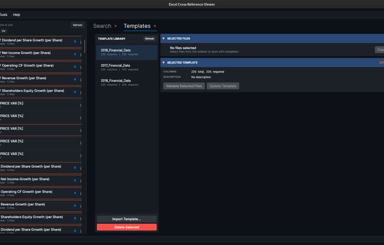Click the 'No description' text
The image size is (384, 245).
201,77
